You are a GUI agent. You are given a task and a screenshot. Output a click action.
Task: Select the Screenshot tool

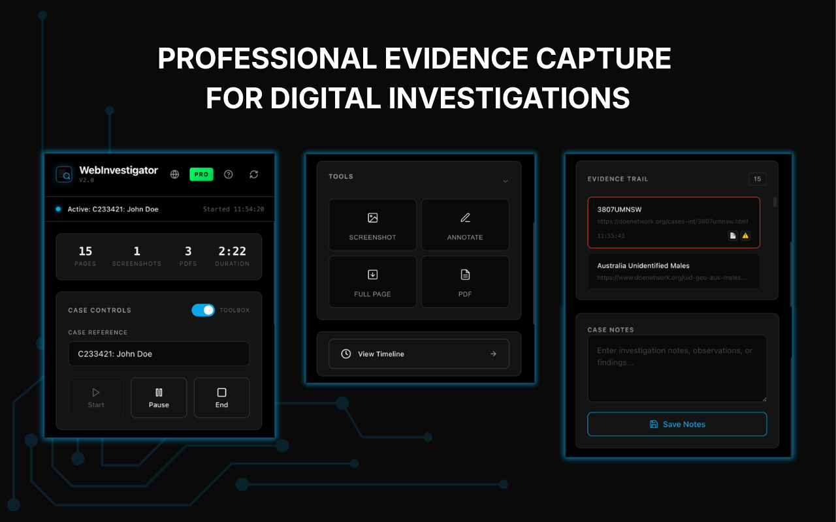click(x=372, y=224)
